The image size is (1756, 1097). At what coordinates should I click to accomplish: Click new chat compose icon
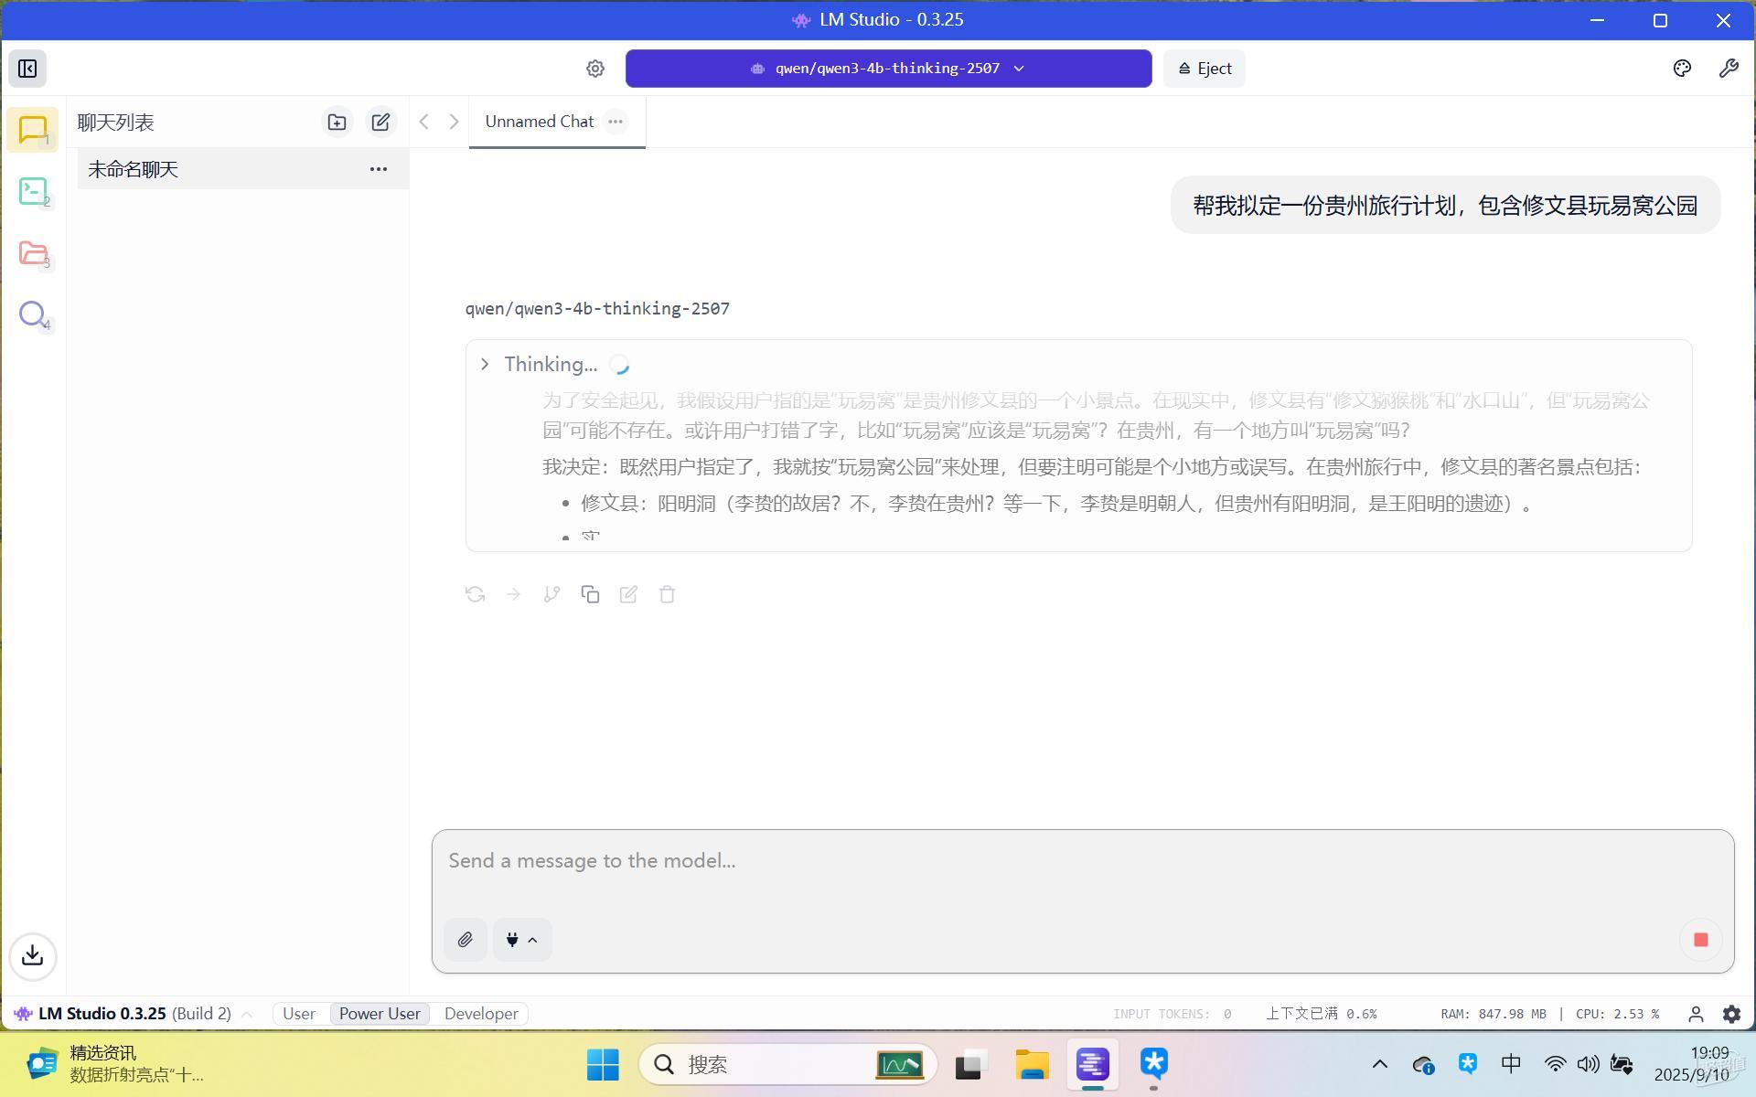[380, 122]
